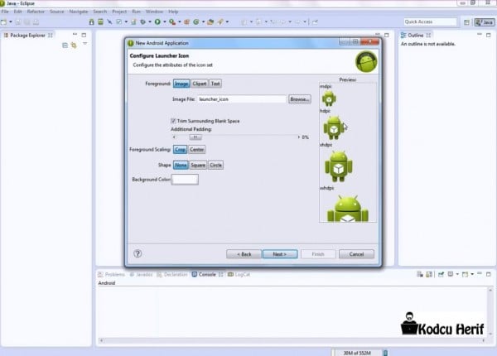
Task: Click the Java perspective button
Action: click(485, 22)
